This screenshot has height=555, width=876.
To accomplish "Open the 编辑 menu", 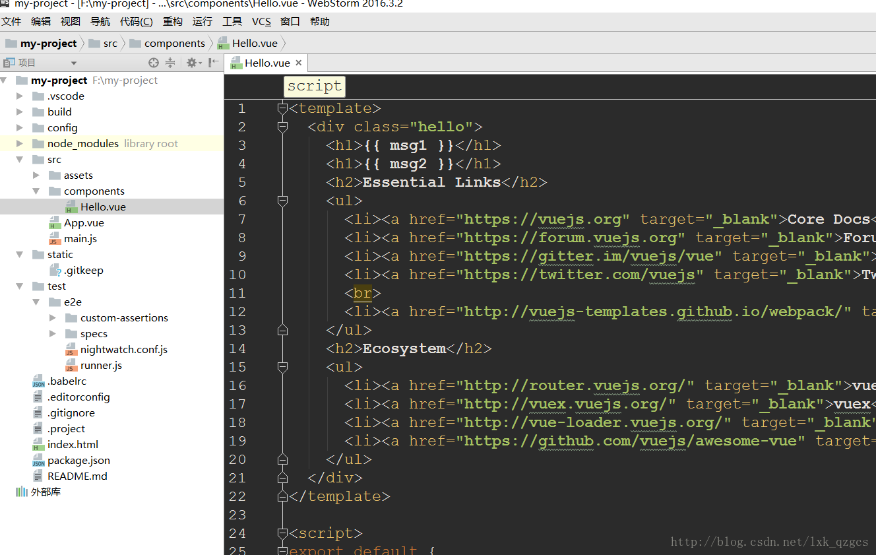I will [x=41, y=22].
